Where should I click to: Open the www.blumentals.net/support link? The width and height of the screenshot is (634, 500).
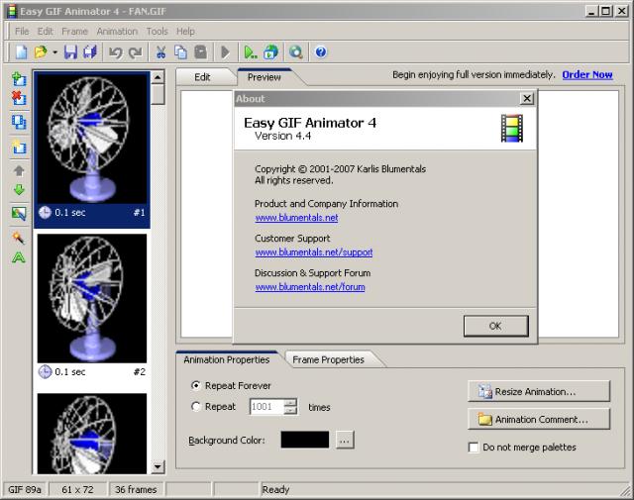[x=313, y=252]
